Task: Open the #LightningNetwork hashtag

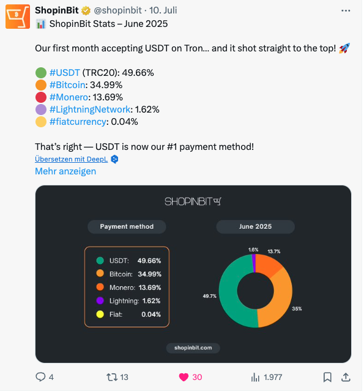Action: pos(90,110)
